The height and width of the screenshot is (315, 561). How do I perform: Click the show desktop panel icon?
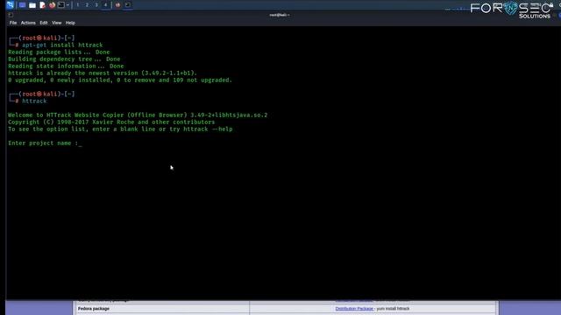[x=22, y=5]
